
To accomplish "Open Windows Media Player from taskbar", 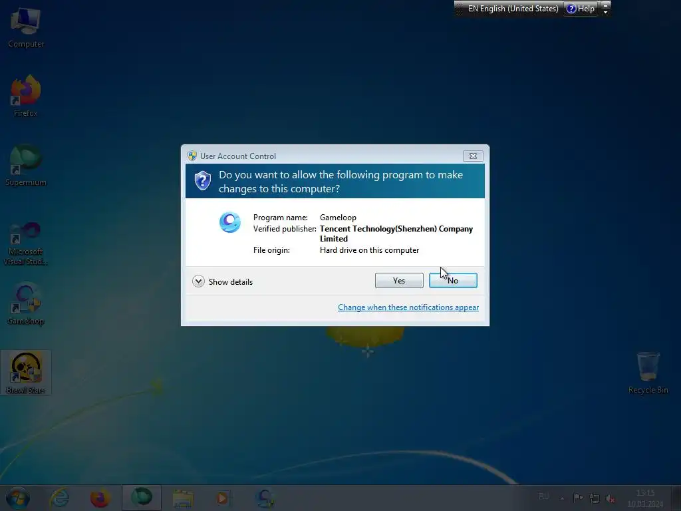I will pyautogui.click(x=223, y=498).
